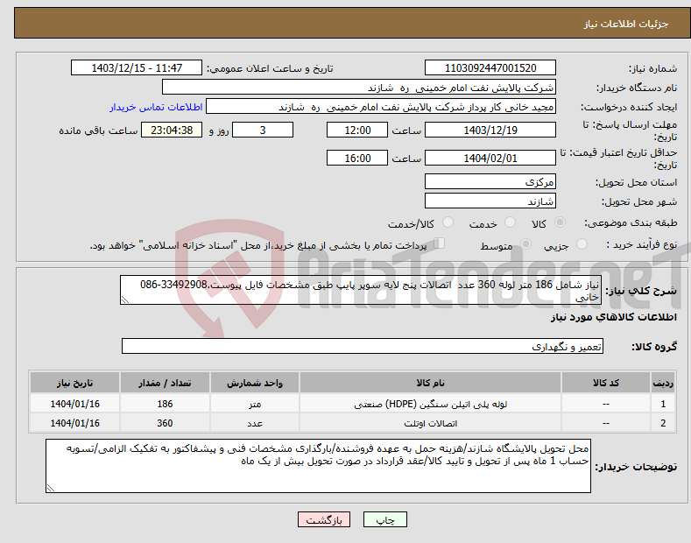
Task: Select the جزیی purchase type radio
Action: (x=582, y=244)
